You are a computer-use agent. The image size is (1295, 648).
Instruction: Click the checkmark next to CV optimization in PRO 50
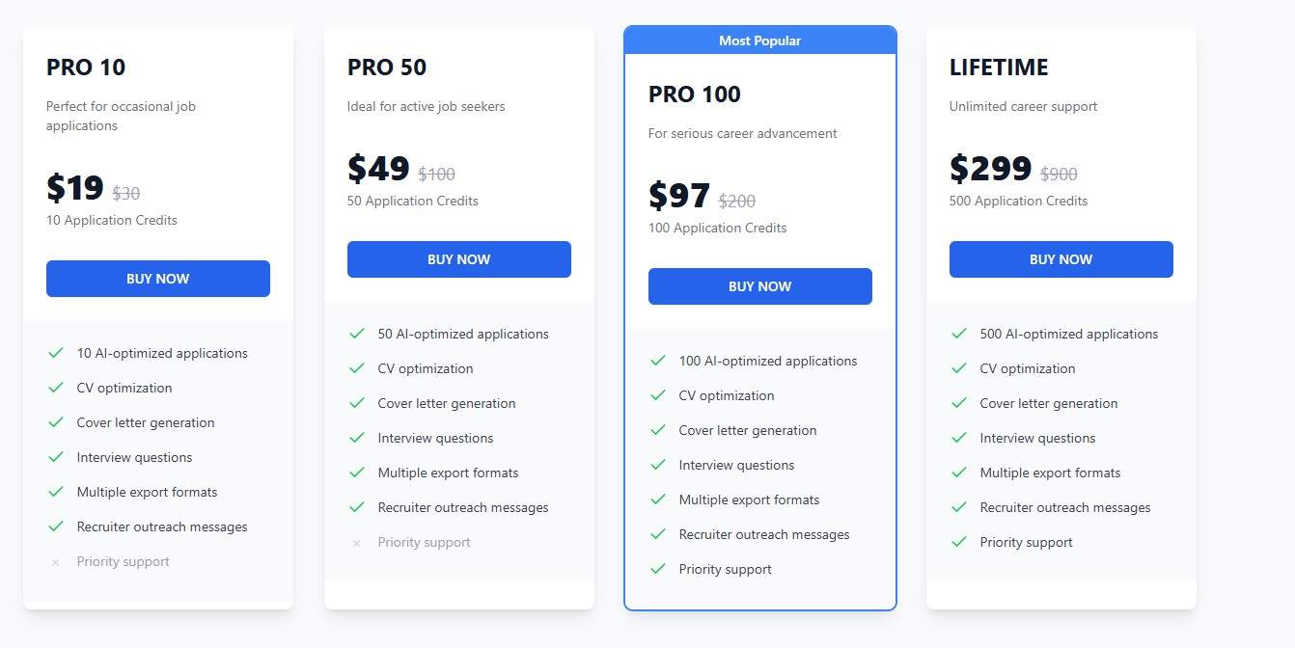357,368
